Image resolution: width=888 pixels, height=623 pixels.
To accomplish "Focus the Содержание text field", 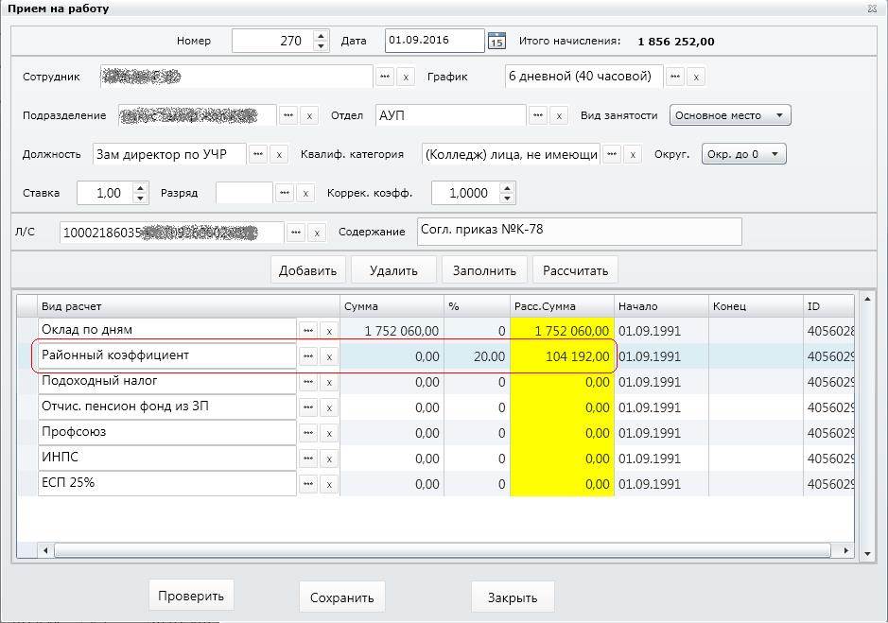I will tap(580, 232).
